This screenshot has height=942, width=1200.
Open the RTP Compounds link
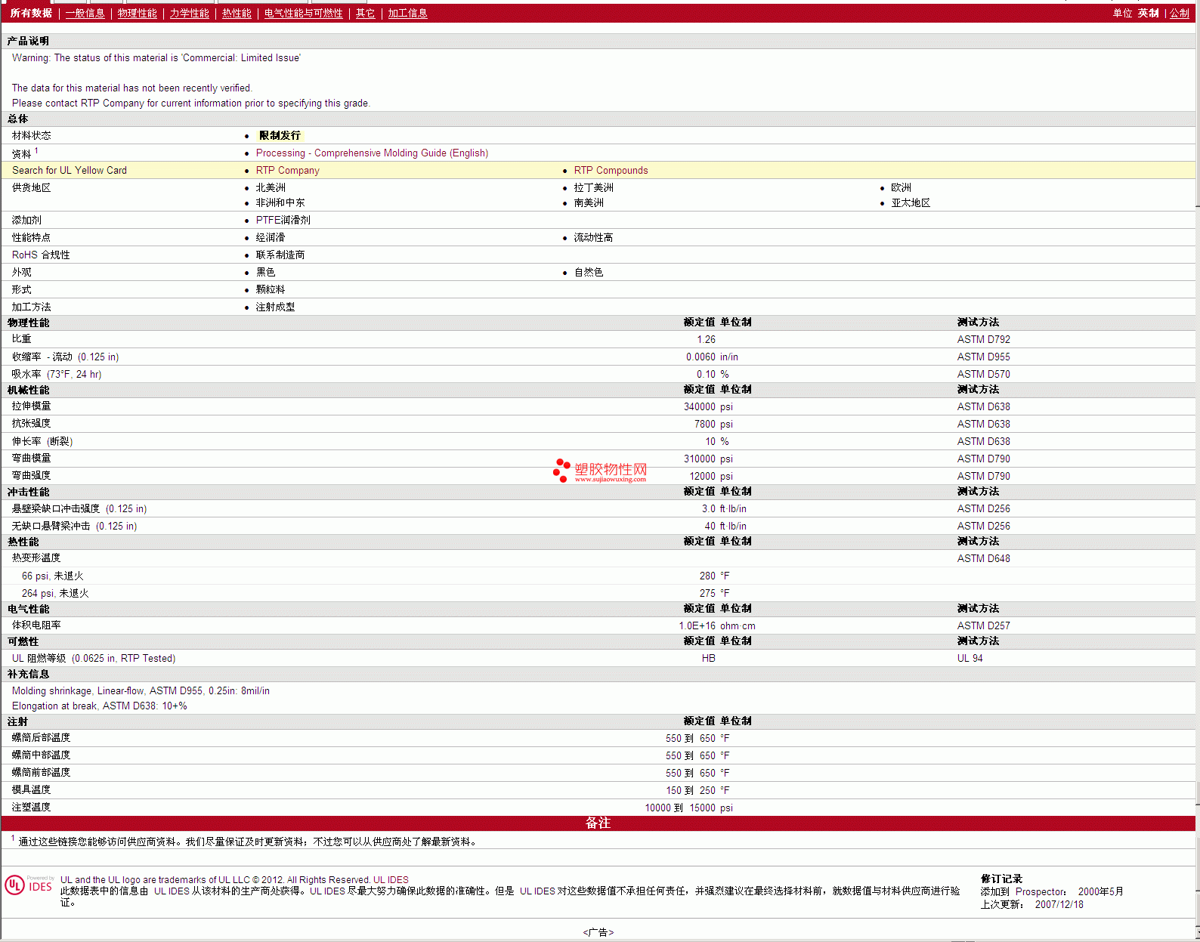[611, 171]
